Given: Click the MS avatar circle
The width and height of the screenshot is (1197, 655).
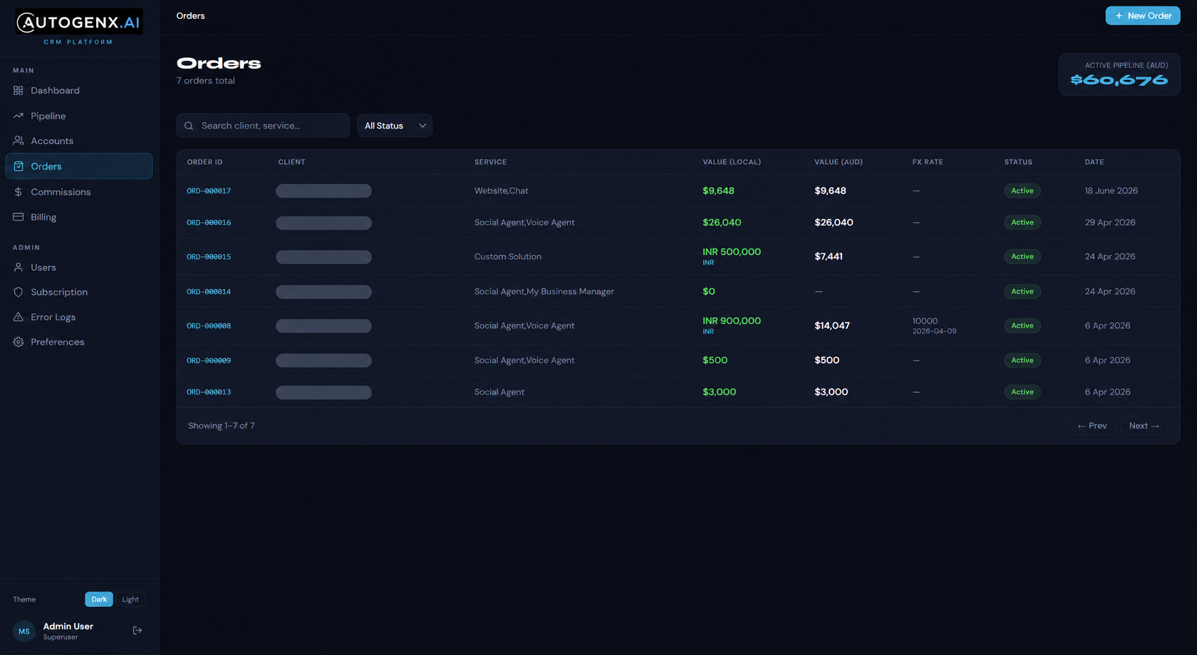Looking at the screenshot, I should (24, 631).
